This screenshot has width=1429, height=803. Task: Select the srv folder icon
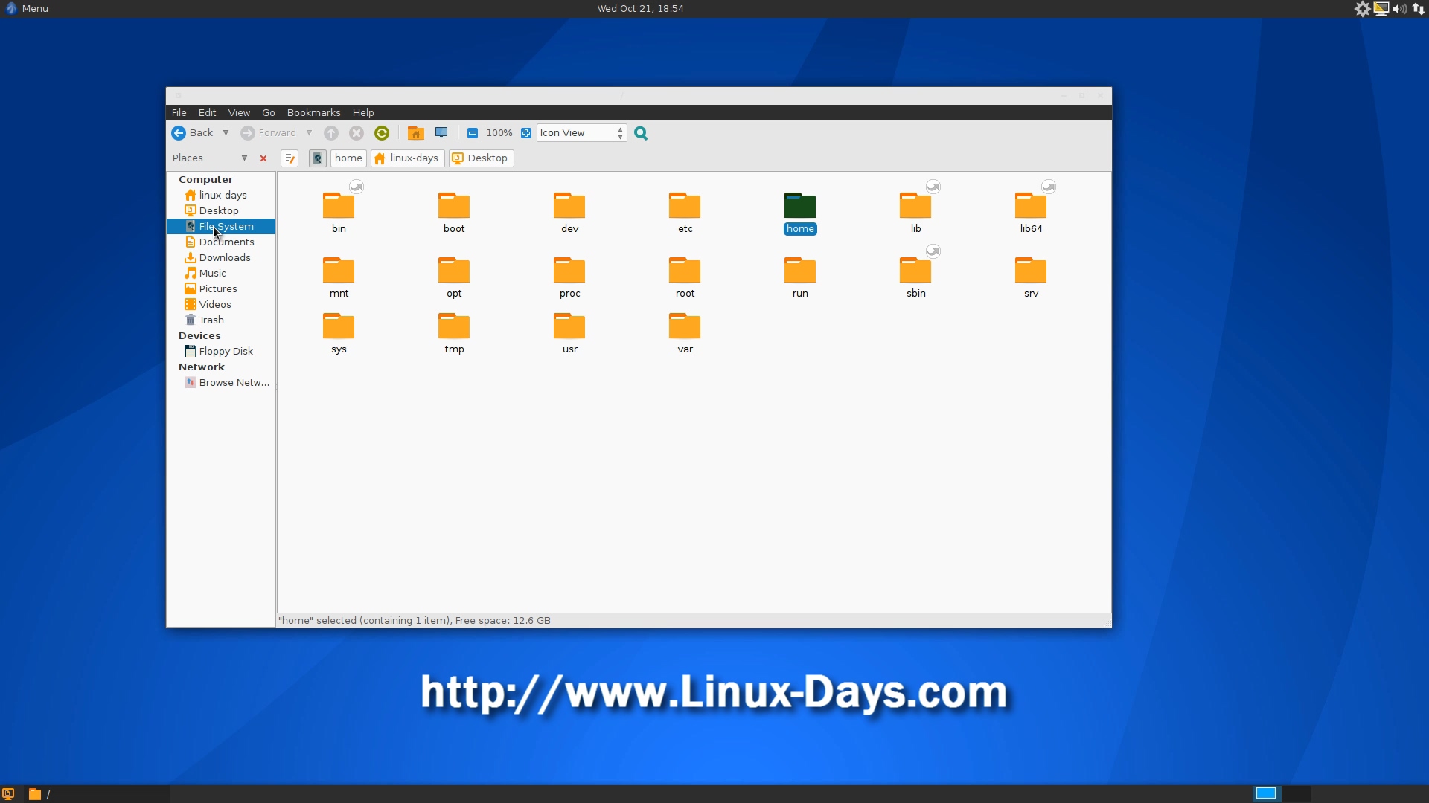point(1031,270)
